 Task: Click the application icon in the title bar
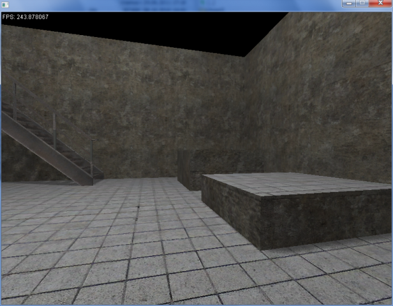point(5,4)
